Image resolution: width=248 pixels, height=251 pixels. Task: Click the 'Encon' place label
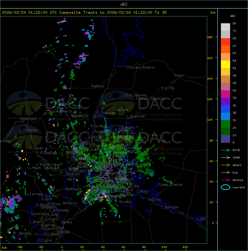(x=179, y=75)
